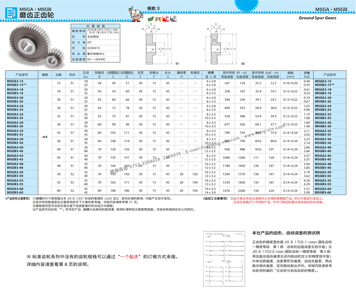Click the 键槽 column header
This screenshot has height=304, width=356.
pos(211,73)
